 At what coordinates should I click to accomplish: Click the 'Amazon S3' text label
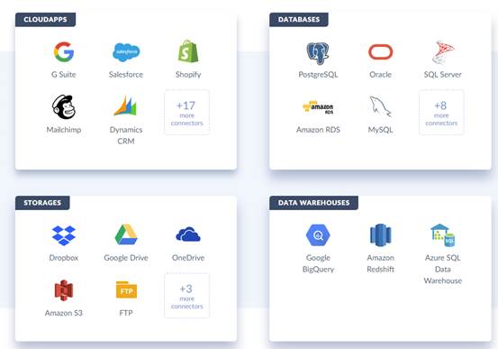[x=64, y=313]
